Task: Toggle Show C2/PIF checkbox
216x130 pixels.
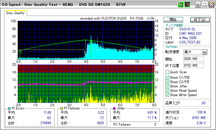Action: [167, 82]
